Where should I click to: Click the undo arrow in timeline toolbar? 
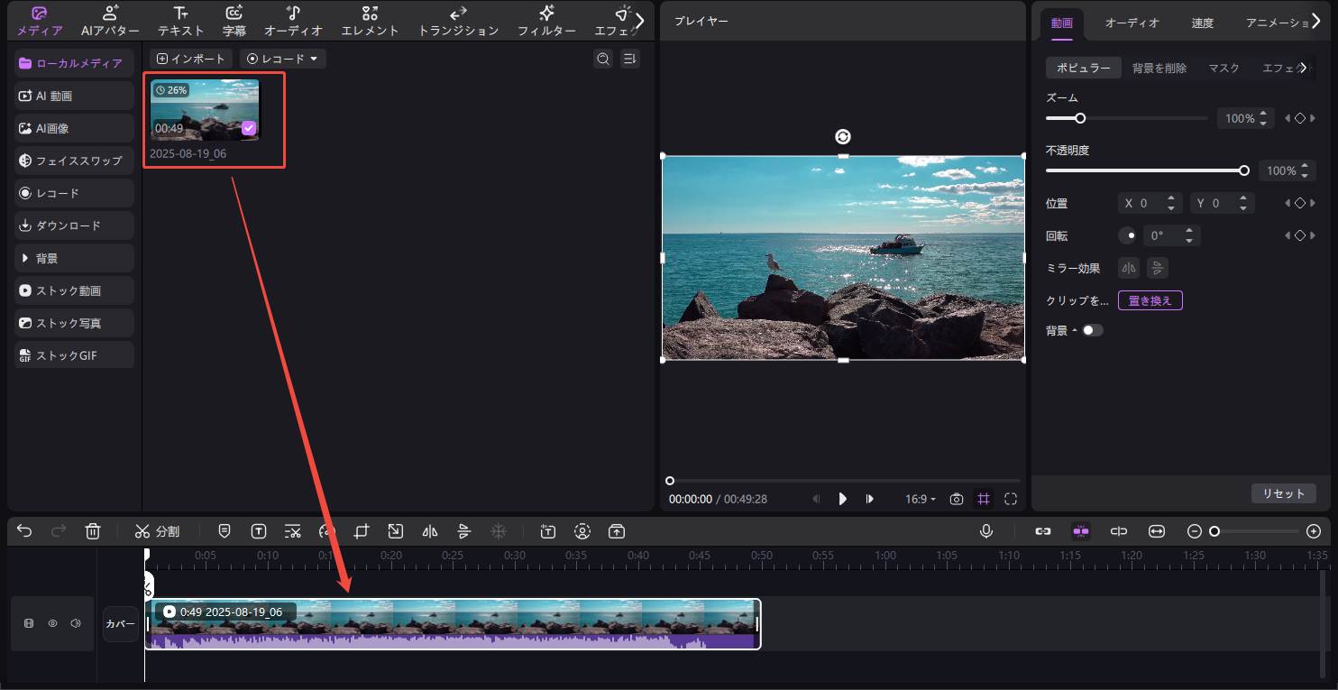[x=24, y=531]
